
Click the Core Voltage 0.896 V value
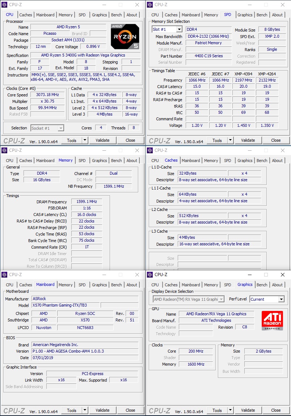(x=93, y=46)
